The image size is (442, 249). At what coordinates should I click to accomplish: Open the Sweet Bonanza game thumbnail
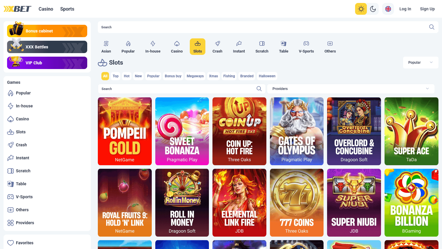point(182,131)
